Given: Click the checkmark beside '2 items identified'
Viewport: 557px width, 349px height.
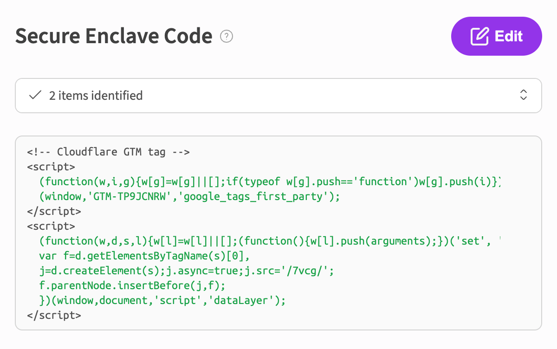Looking at the screenshot, I should [35, 96].
